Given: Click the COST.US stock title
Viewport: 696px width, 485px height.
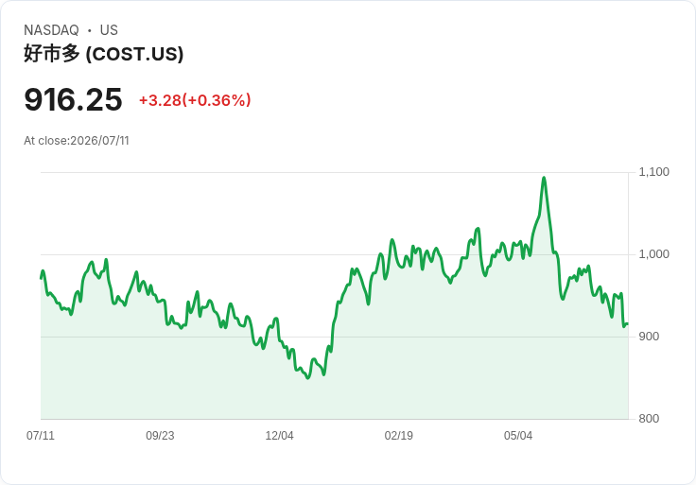Looking at the screenshot, I should click(x=103, y=54).
